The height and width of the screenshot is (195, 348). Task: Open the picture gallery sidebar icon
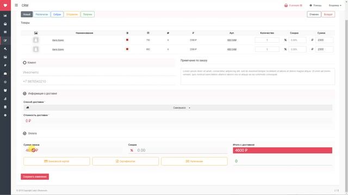(x=5, y=57)
